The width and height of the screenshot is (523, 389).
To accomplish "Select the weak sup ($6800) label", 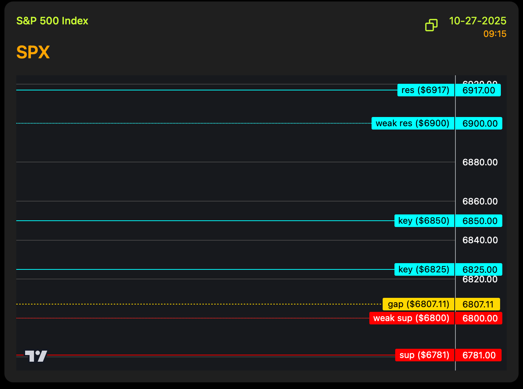I will pos(411,318).
